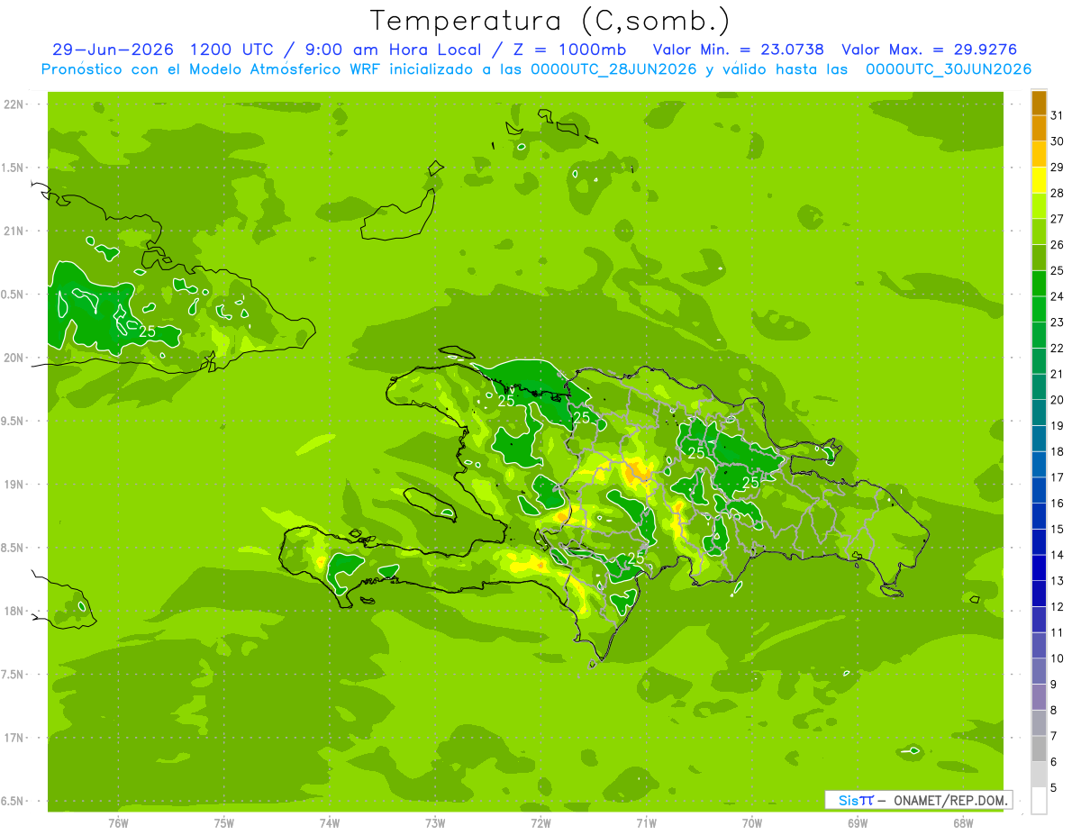Click the legend value '5'
The width and height of the screenshot is (1081, 835).
1054,787
